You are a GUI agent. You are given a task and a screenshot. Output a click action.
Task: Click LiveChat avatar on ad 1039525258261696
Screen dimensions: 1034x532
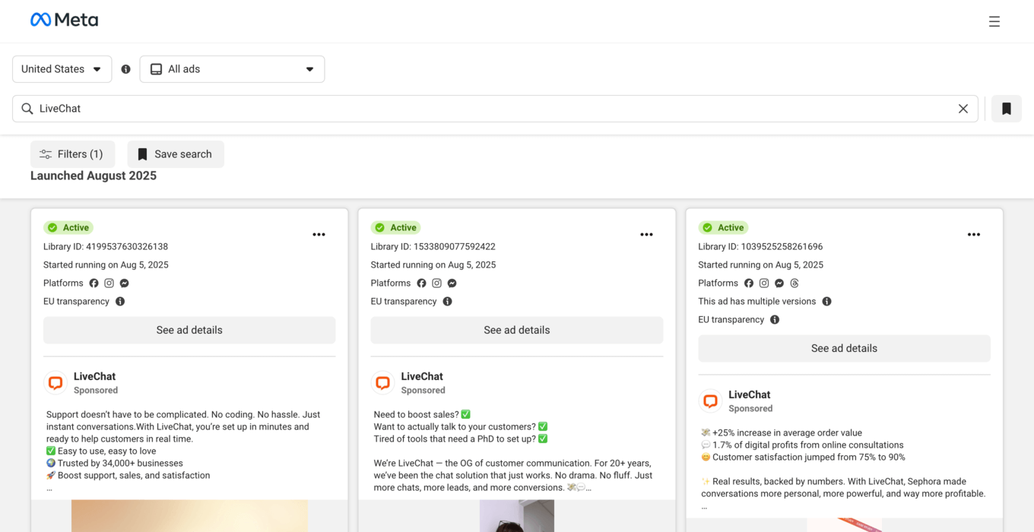(x=710, y=401)
